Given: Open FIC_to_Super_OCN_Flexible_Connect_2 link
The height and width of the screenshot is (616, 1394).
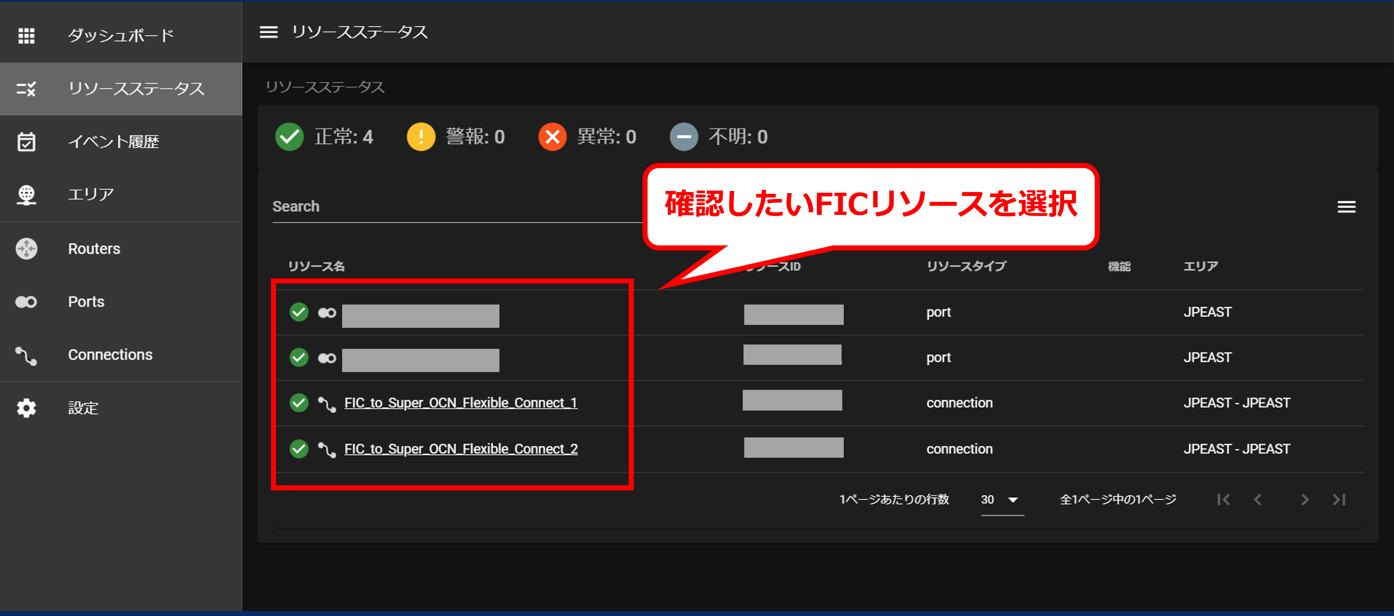Looking at the screenshot, I should click(x=461, y=449).
